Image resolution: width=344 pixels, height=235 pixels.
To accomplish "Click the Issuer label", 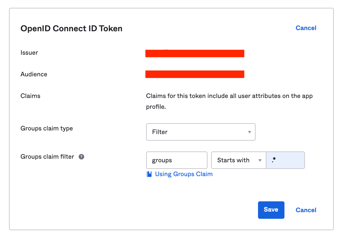I will coord(29,53).
